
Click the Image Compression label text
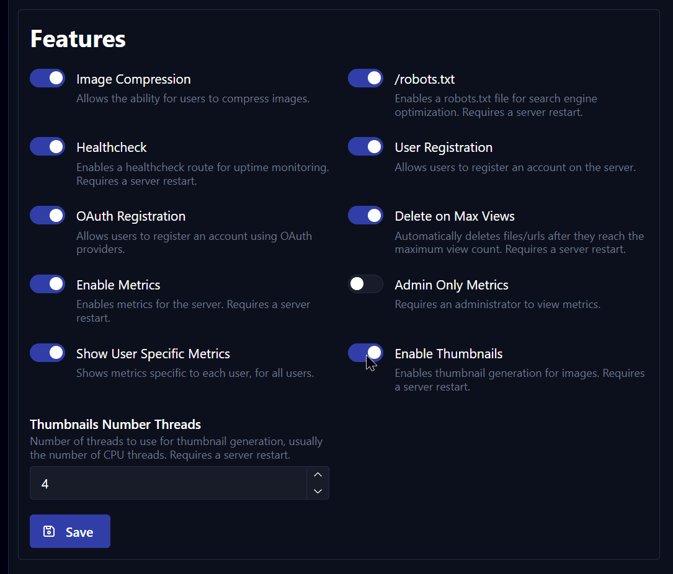coord(133,79)
